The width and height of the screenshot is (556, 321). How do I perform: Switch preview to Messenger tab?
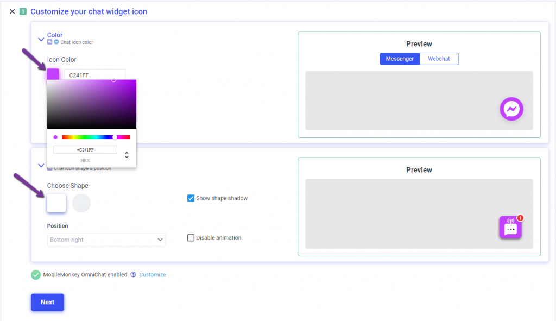pyautogui.click(x=400, y=59)
